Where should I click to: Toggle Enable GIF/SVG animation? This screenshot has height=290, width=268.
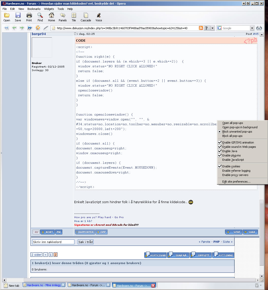(238, 142)
